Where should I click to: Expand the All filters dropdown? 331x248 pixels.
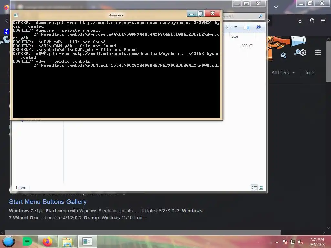coord(283,73)
